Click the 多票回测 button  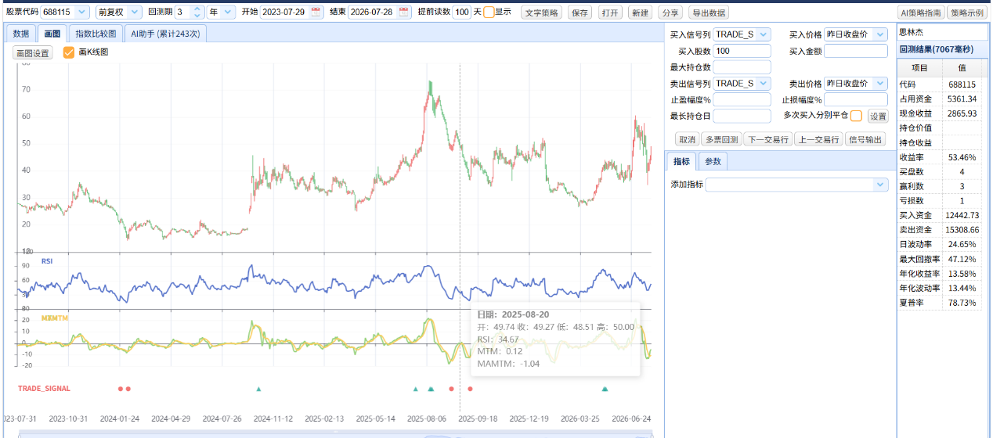click(720, 139)
